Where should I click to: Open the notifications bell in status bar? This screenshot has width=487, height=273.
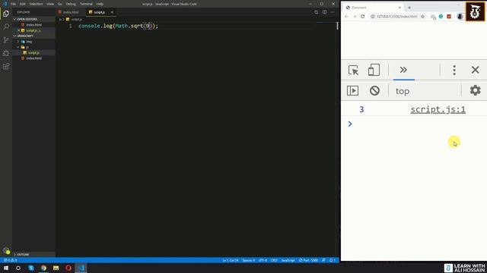[x=332, y=260]
